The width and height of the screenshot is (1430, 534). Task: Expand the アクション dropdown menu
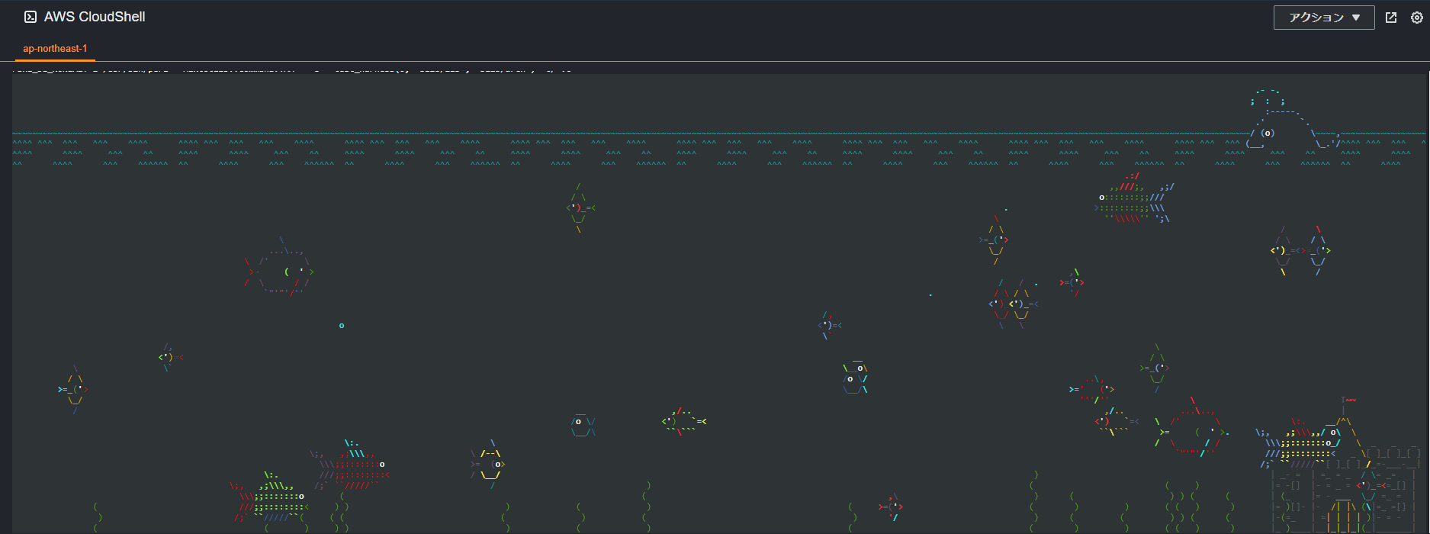(1323, 18)
